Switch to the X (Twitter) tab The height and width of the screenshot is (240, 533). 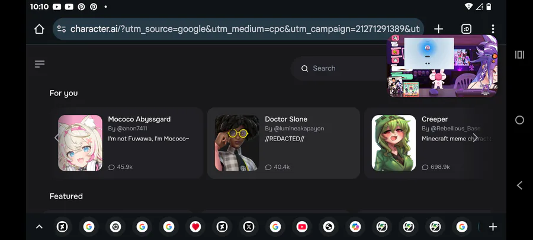click(249, 227)
